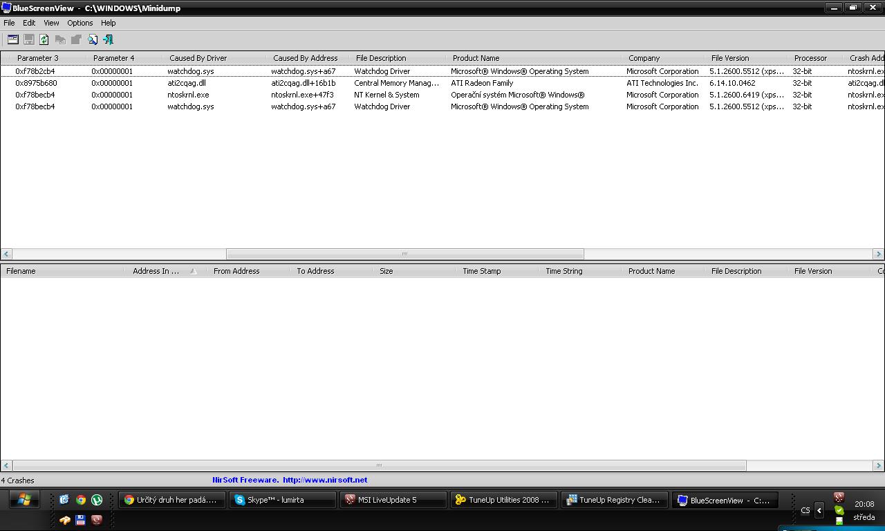
Task: Open the View menu
Action: click(51, 23)
